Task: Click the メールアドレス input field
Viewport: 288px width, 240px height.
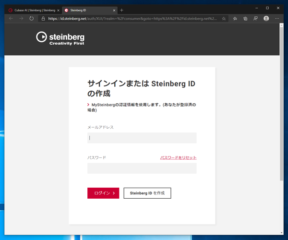Action: pos(142,138)
